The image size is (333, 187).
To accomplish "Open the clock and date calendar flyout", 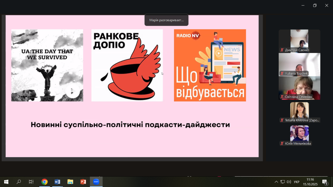I will point(310,182).
